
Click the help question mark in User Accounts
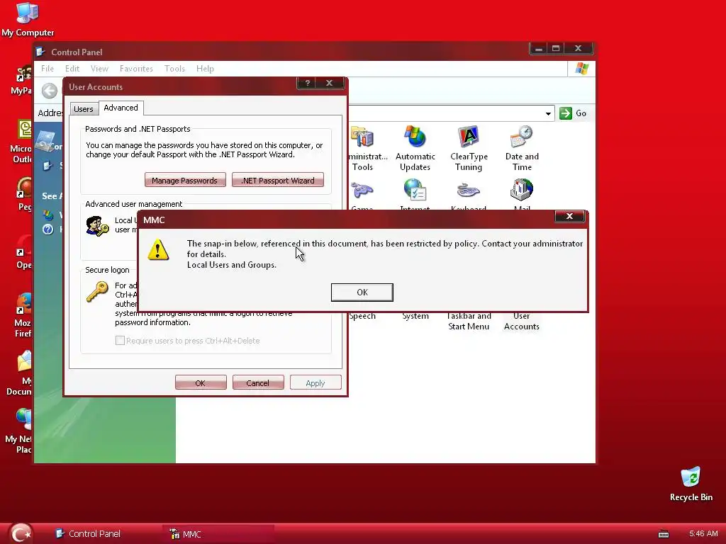point(308,84)
